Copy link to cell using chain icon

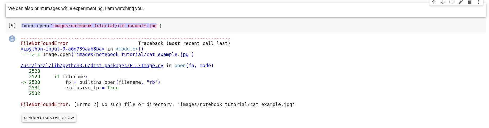(452, 2)
